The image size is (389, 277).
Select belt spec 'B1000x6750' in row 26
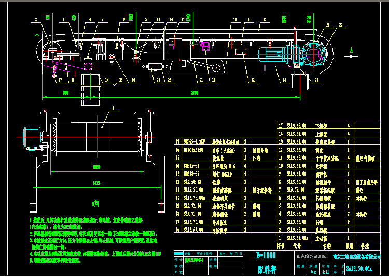pyautogui.click(x=193, y=150)
